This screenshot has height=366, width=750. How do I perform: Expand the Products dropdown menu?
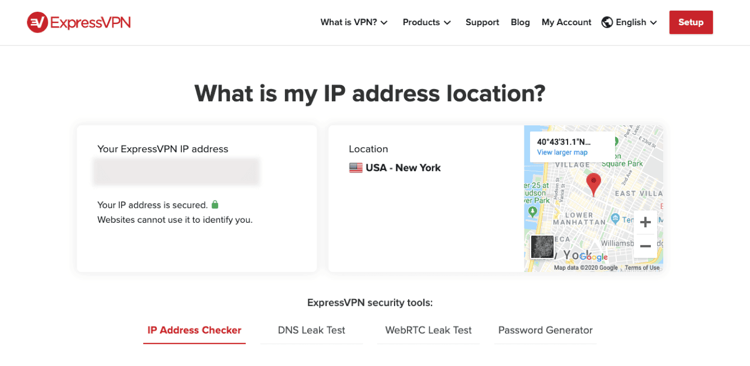click(426, 22)
